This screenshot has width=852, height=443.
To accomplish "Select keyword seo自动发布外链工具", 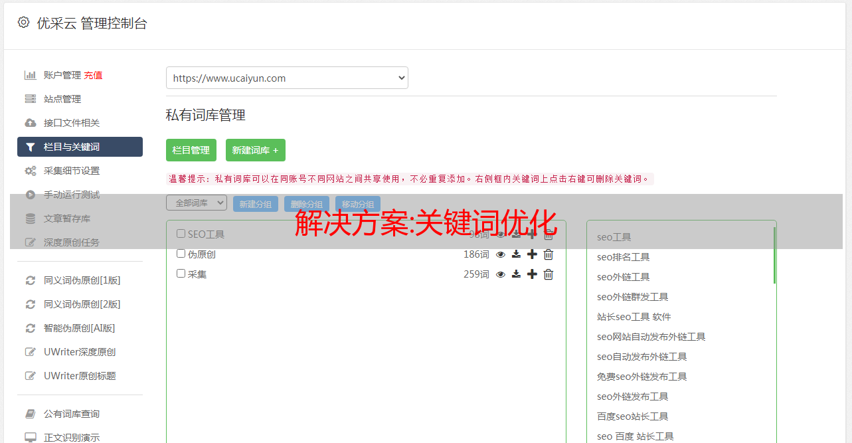I will 641,357.
